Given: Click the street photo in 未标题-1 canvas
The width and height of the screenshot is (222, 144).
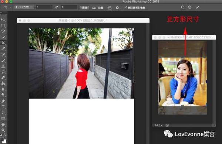Looking at the screenshot, I should click(x=81, y=63).
